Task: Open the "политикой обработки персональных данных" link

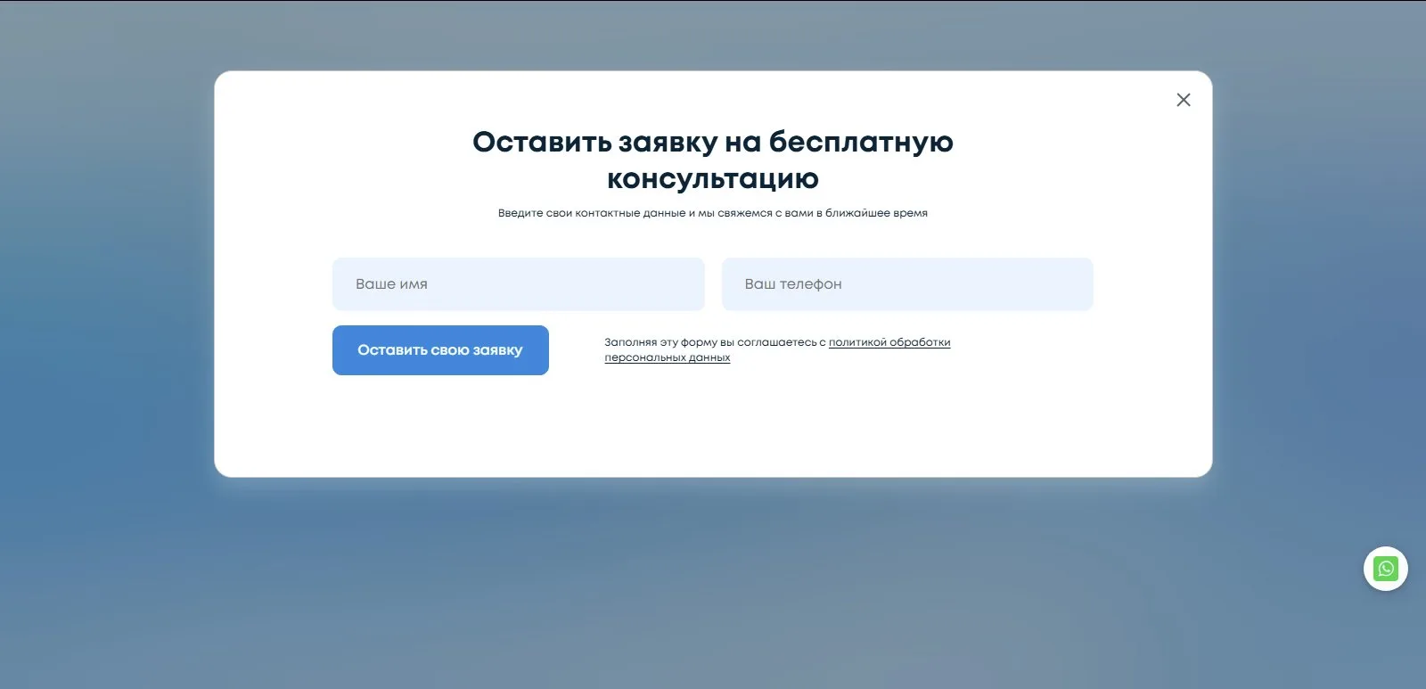Action: click(x=889, y=342)
